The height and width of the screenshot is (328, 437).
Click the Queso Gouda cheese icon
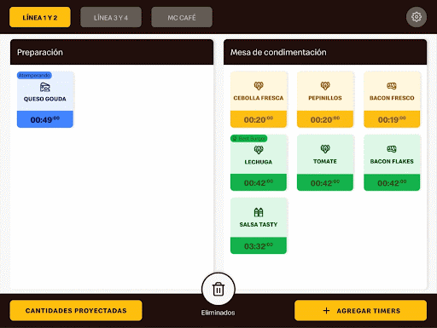45,87
